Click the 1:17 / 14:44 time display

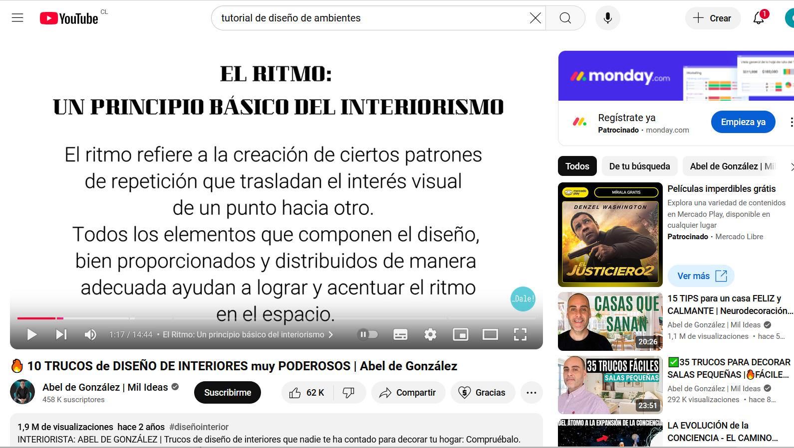click(x=131, y=335)
